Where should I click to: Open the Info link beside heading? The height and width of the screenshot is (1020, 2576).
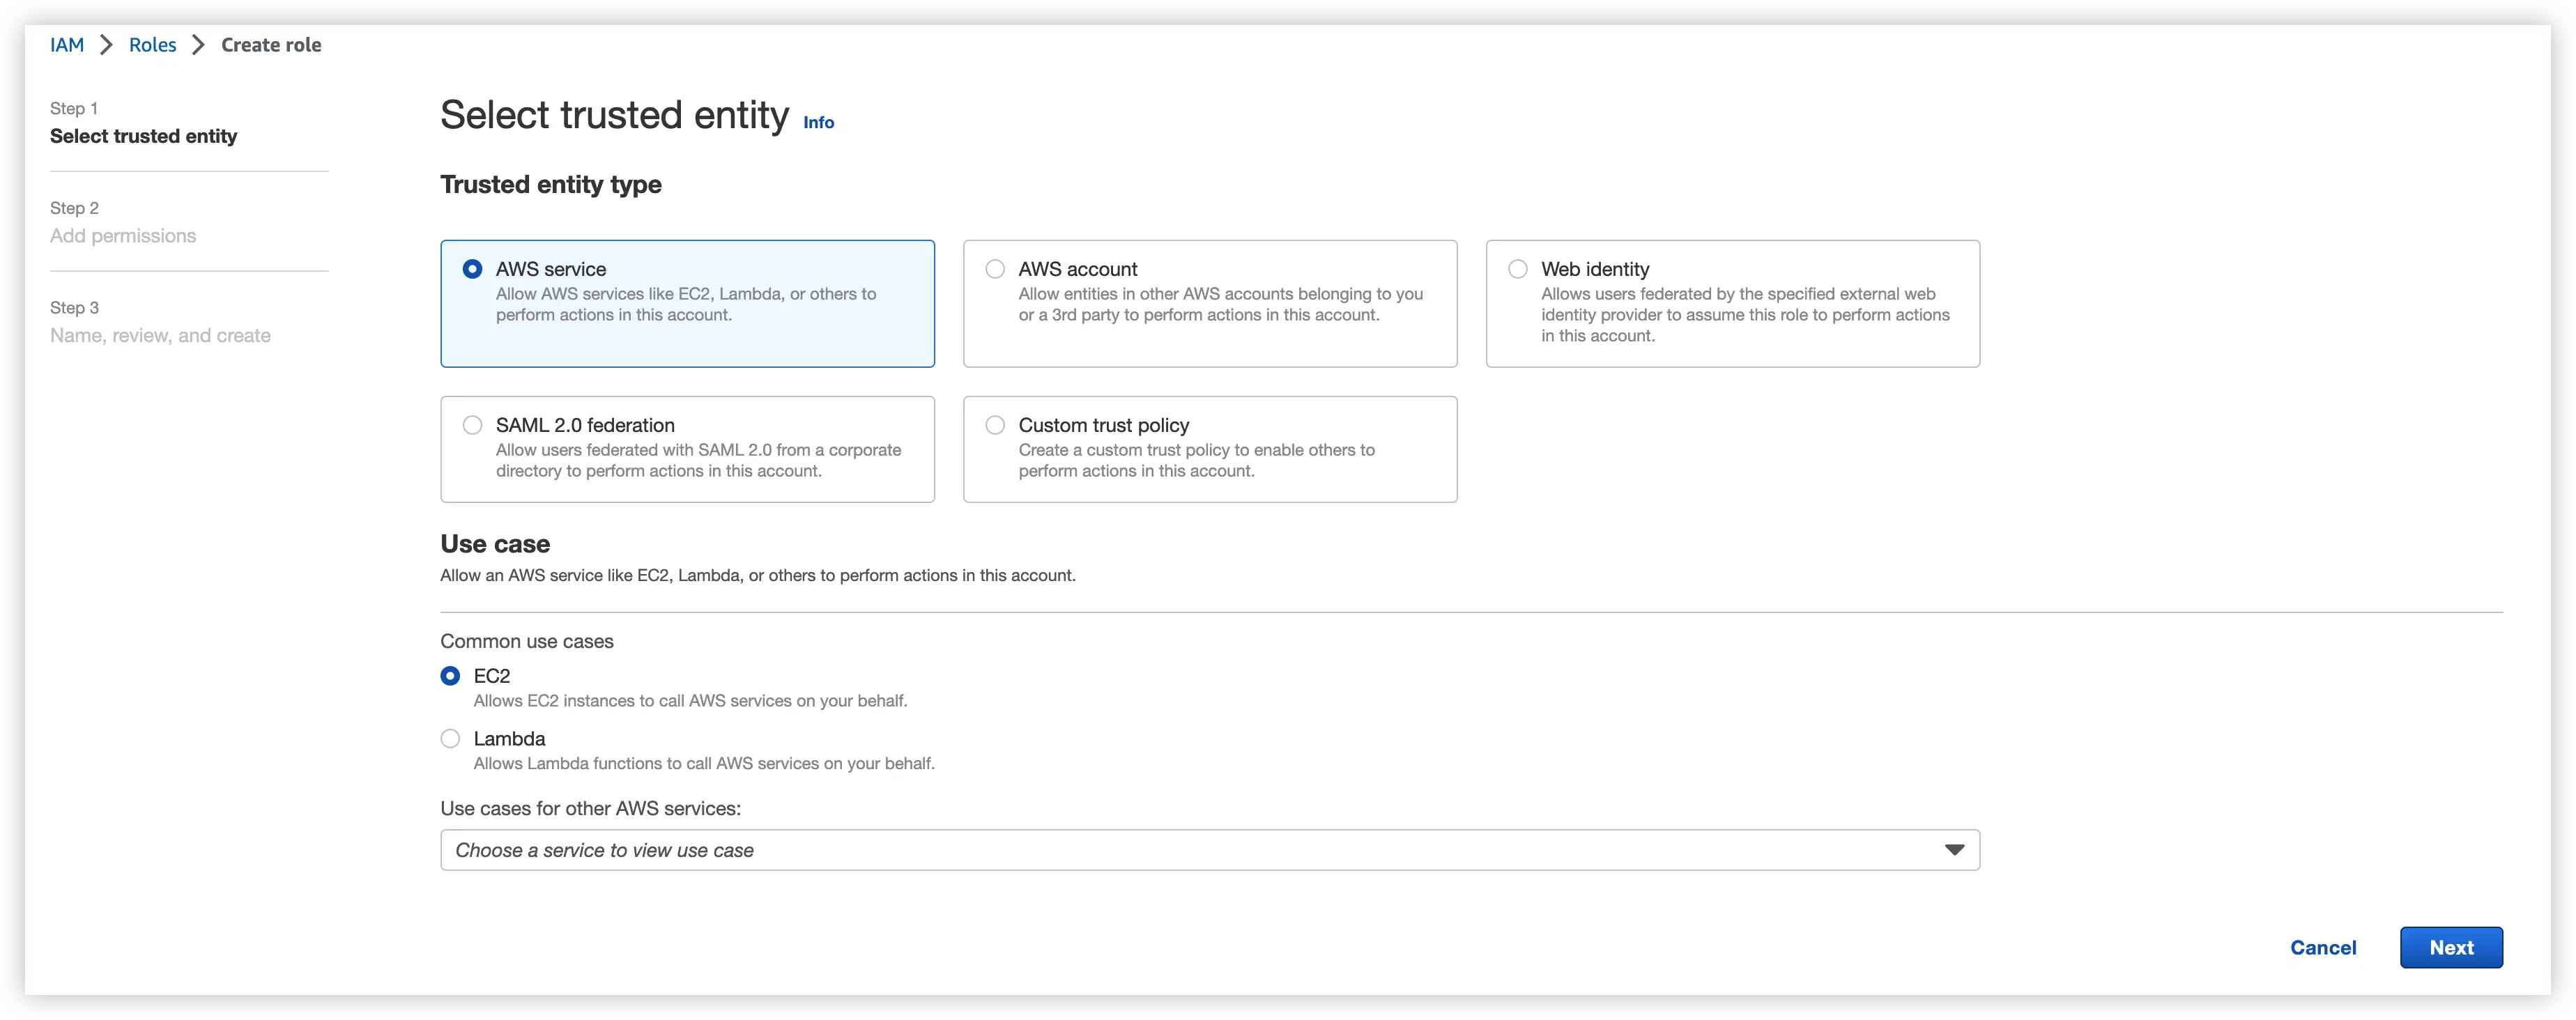click(818, 122)
